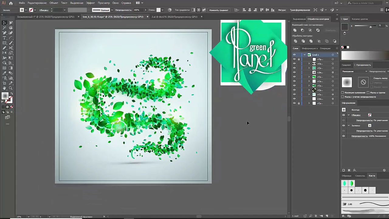Collapse the Слой 1 layer tree
The width and height of the screenshot is (389, 219).
[x=305, y=55]
